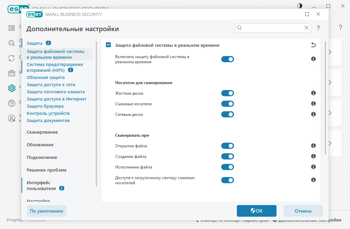Collapse Защита файловой системы section with minus icon
Viewport: 350px width, 229px height.
(108, 45)
